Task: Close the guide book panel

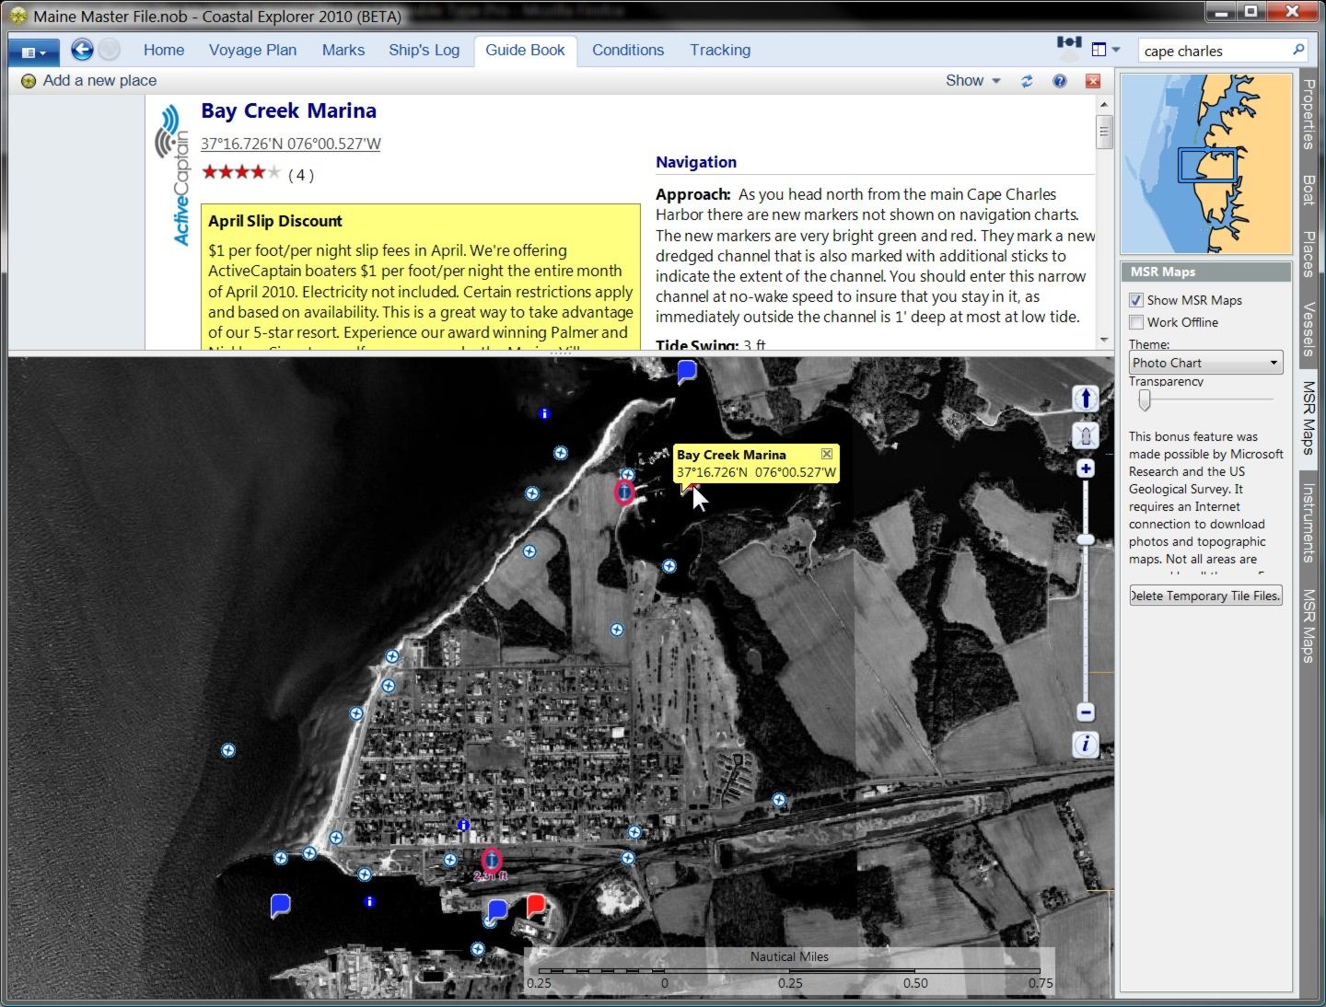Action: pyautogui.click(x=1093, y=81)
